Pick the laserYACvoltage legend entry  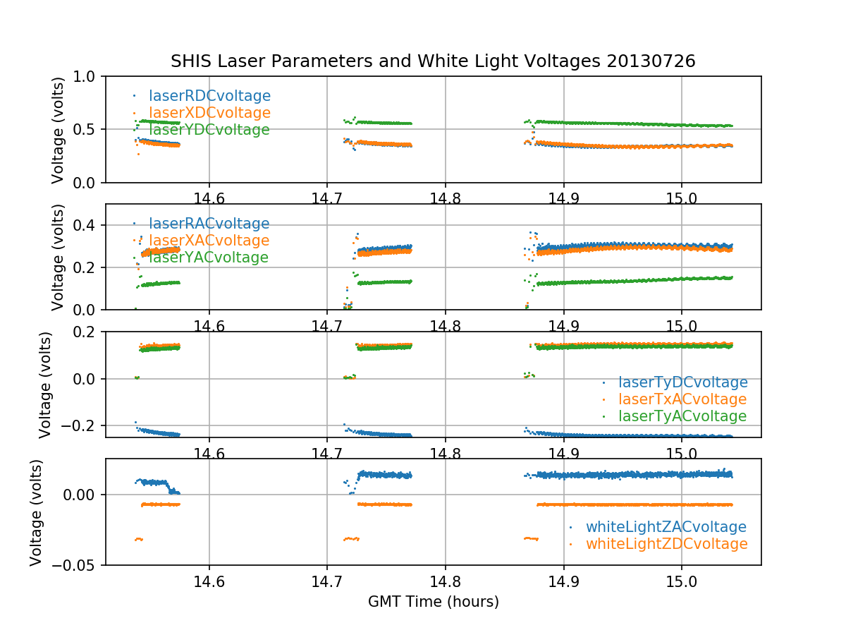pyautogui.click(x=209, y=258)
